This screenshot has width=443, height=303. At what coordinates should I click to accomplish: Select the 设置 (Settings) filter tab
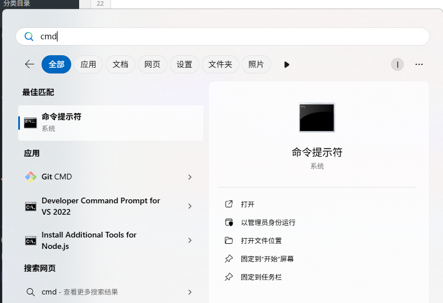[184, 64]
